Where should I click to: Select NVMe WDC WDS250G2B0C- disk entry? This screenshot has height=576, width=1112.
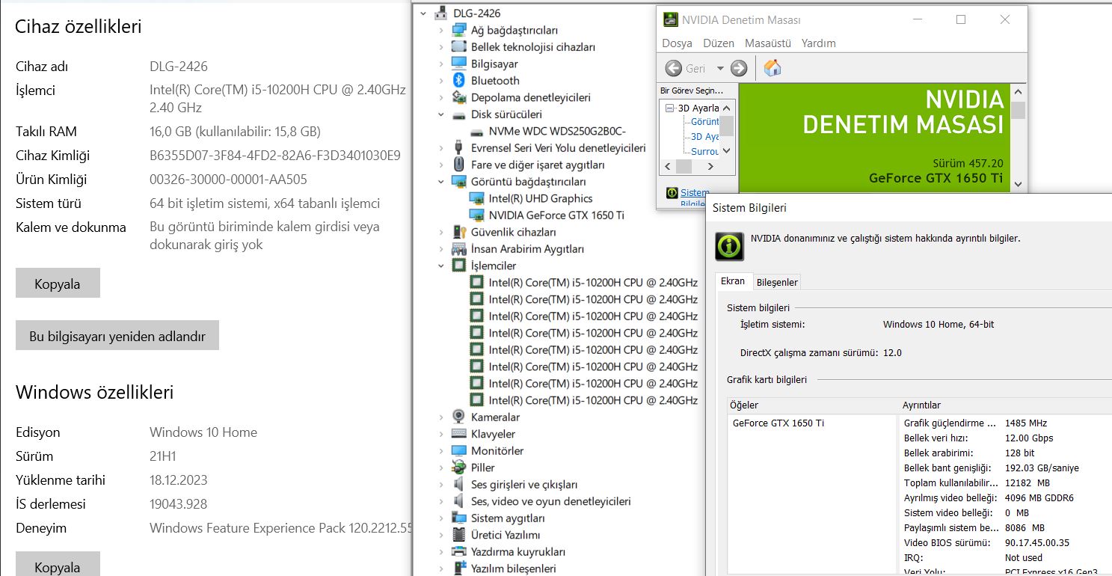557,132
